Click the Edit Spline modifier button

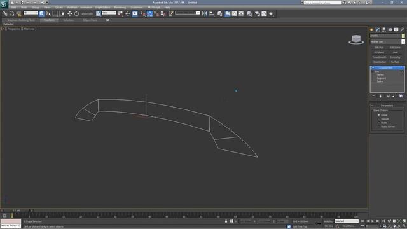point(395,48)
